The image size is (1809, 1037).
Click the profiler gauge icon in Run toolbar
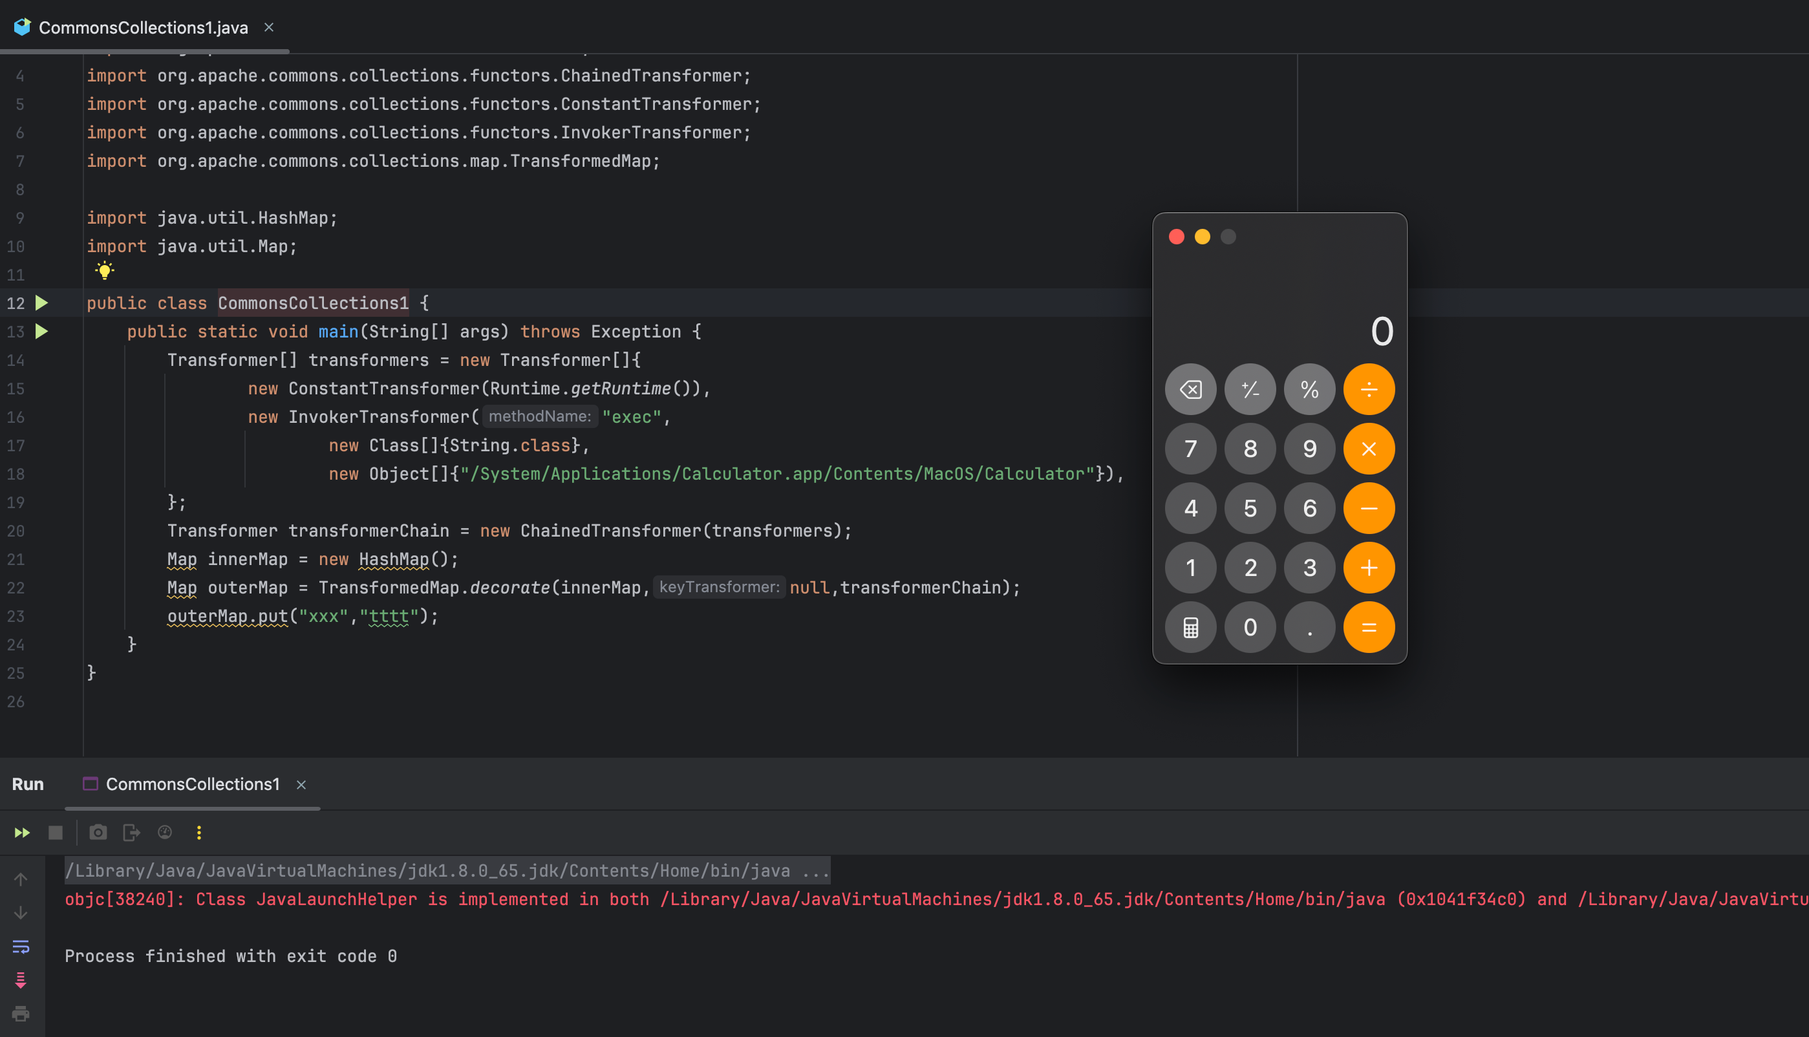(166, 833)
